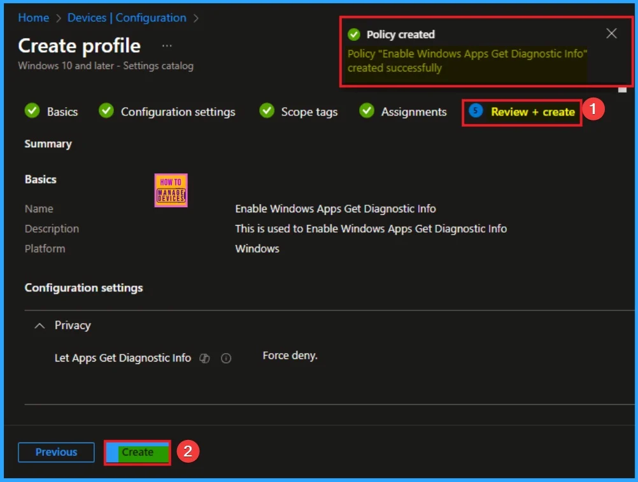Close the Policy created notification
This screenshot has width=638, height=482.
pos(611,34)
